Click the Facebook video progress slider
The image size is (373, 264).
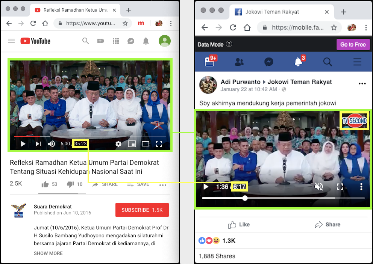point(283,198)
